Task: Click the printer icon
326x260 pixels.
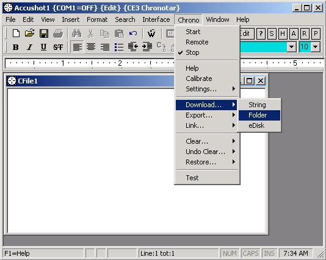Action: pos(58,33)
